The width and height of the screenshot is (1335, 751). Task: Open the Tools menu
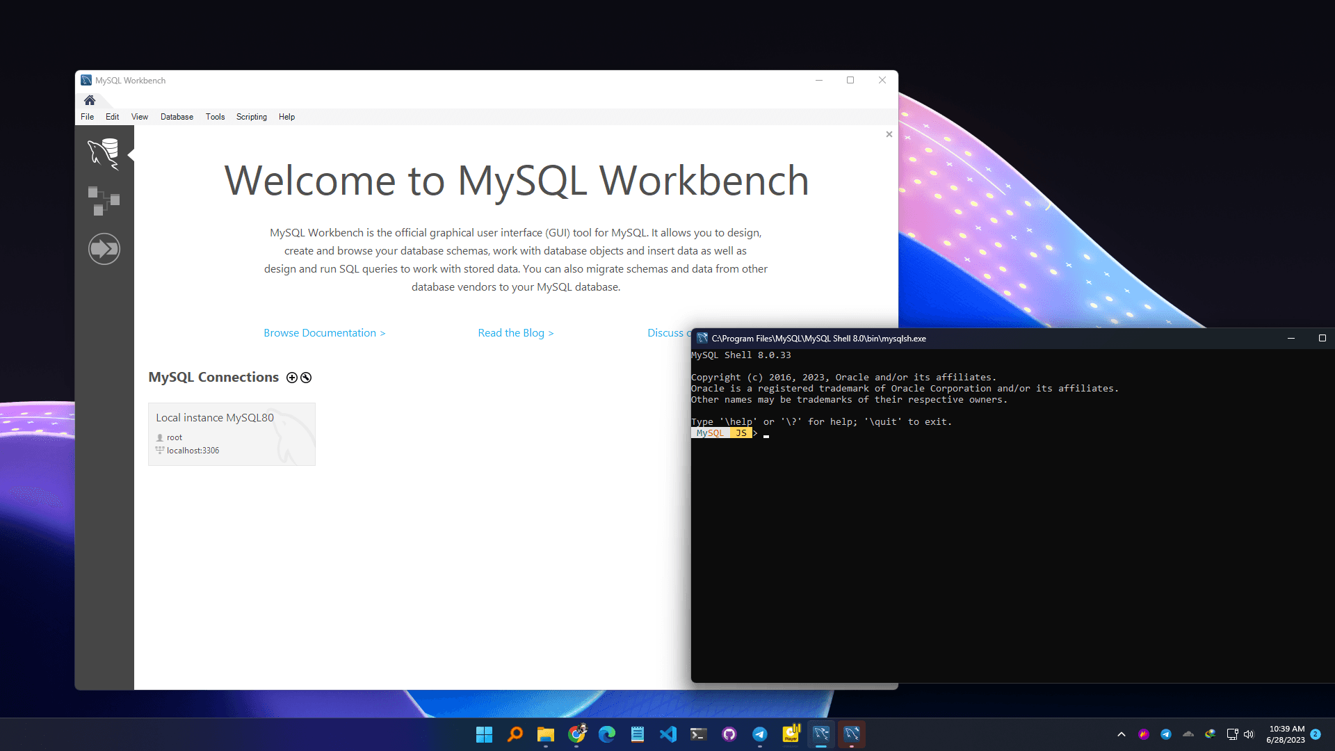pos(215,117)
